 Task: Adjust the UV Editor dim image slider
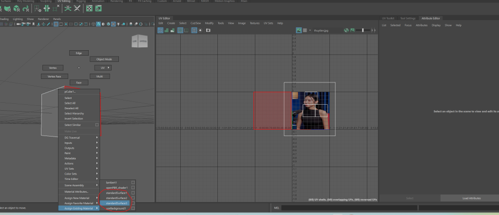coord(363,30)
